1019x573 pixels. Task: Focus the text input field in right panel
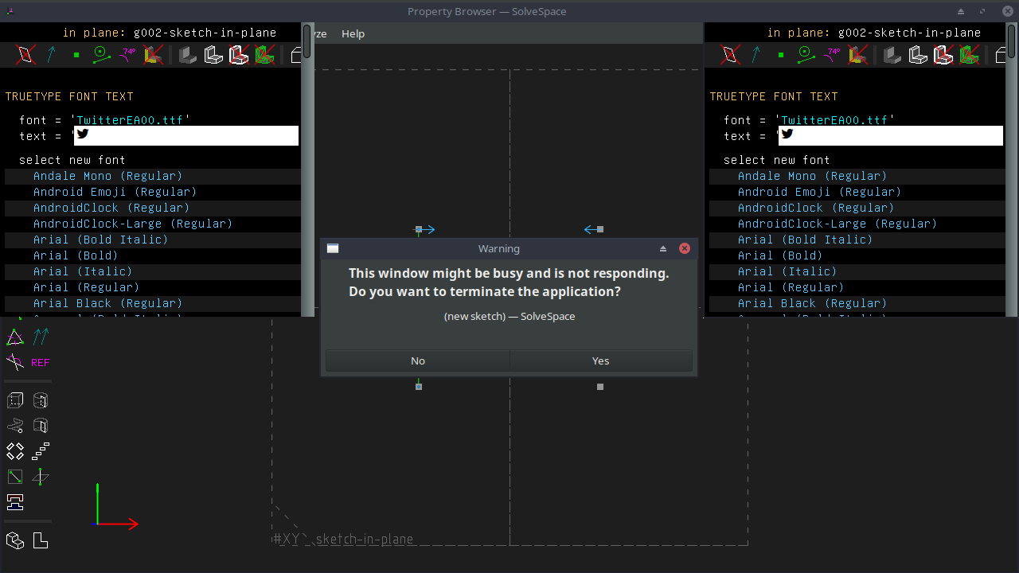tap(891, 136)
